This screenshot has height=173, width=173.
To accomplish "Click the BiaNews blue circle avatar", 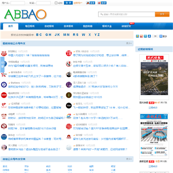I will [4, 85].
